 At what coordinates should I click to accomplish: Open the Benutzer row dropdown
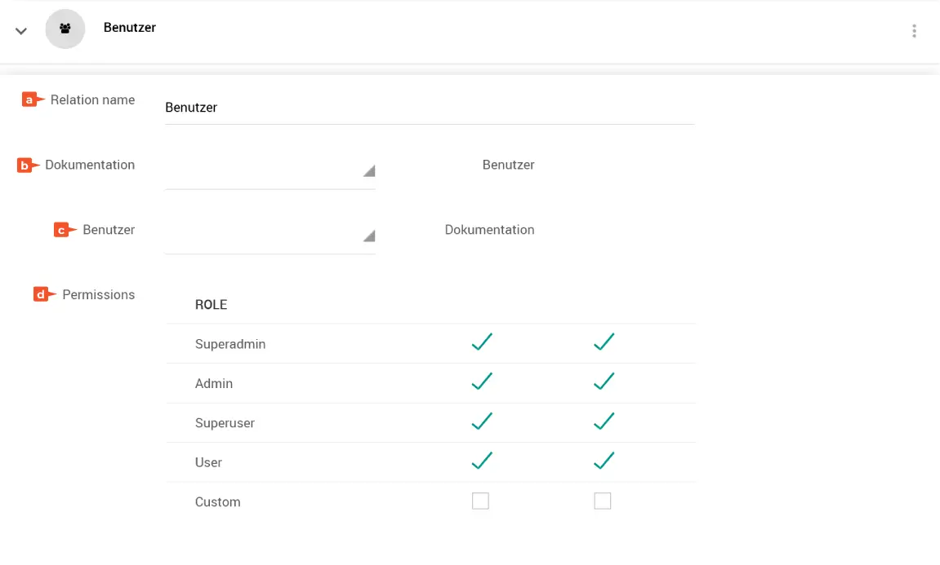[x=270, y=236]
